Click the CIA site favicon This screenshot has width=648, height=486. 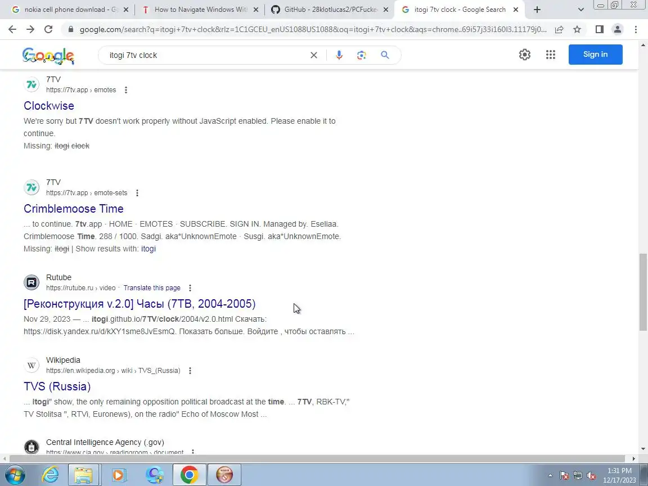pos(31,447)
